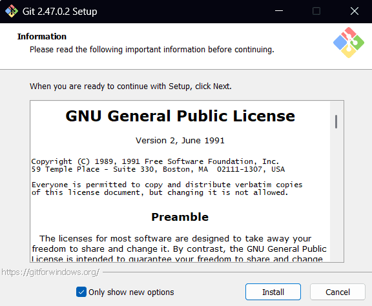372x306 pixels.
Task: Click the 'GNU General Public License' heading
Action: pyautogui.click(x=180, y=116)
